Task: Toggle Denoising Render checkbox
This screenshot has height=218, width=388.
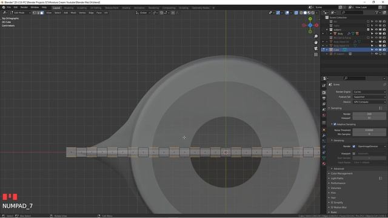Action: (354, 147)
